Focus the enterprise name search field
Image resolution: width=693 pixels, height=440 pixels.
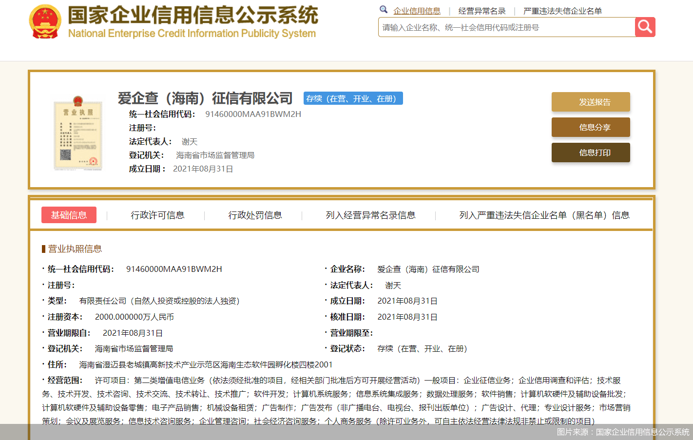click(x=507, y=27)
